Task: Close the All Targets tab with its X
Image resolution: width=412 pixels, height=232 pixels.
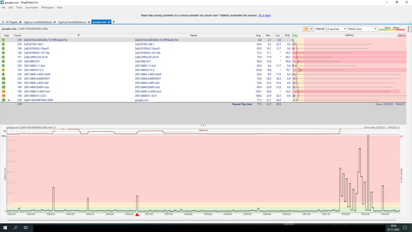Action: (x=20, y=22)
